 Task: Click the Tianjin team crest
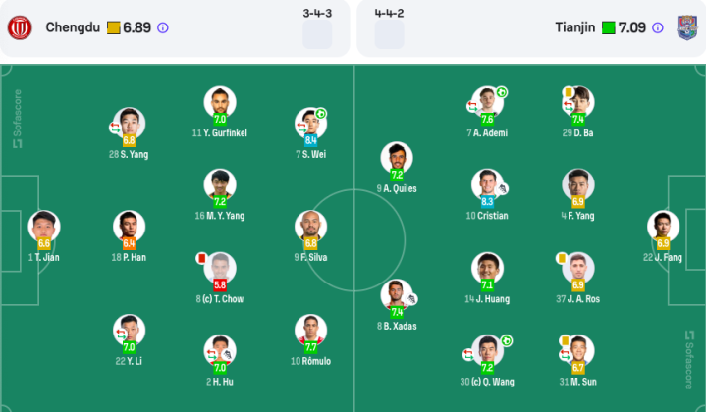[686, 27]
